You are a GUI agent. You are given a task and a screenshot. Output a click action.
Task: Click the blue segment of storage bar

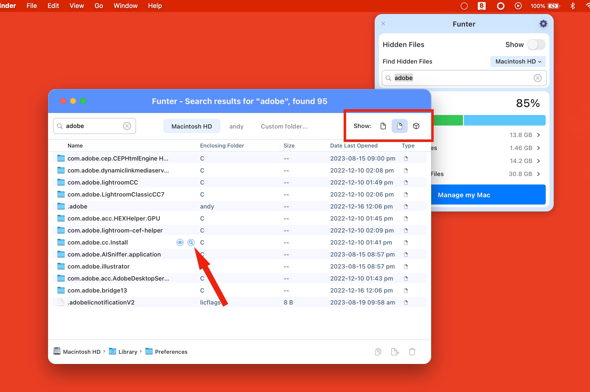tap(504, 120)
